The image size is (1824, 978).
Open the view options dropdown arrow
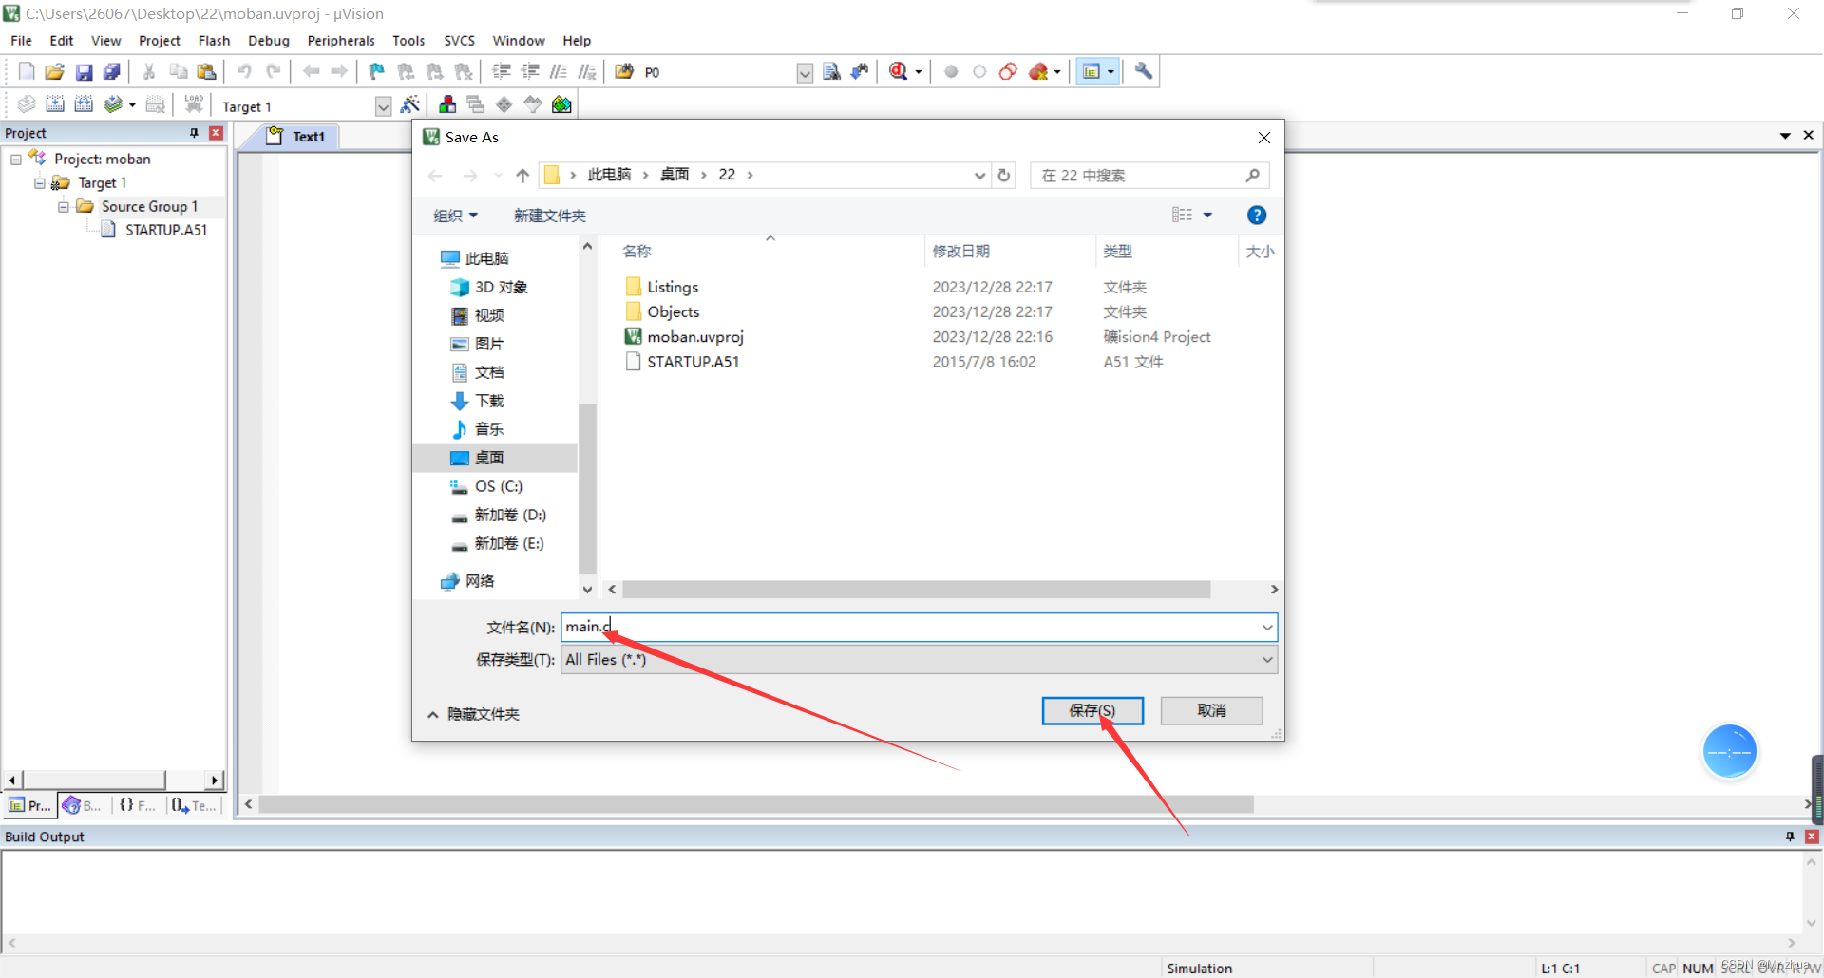point(1207,216)
